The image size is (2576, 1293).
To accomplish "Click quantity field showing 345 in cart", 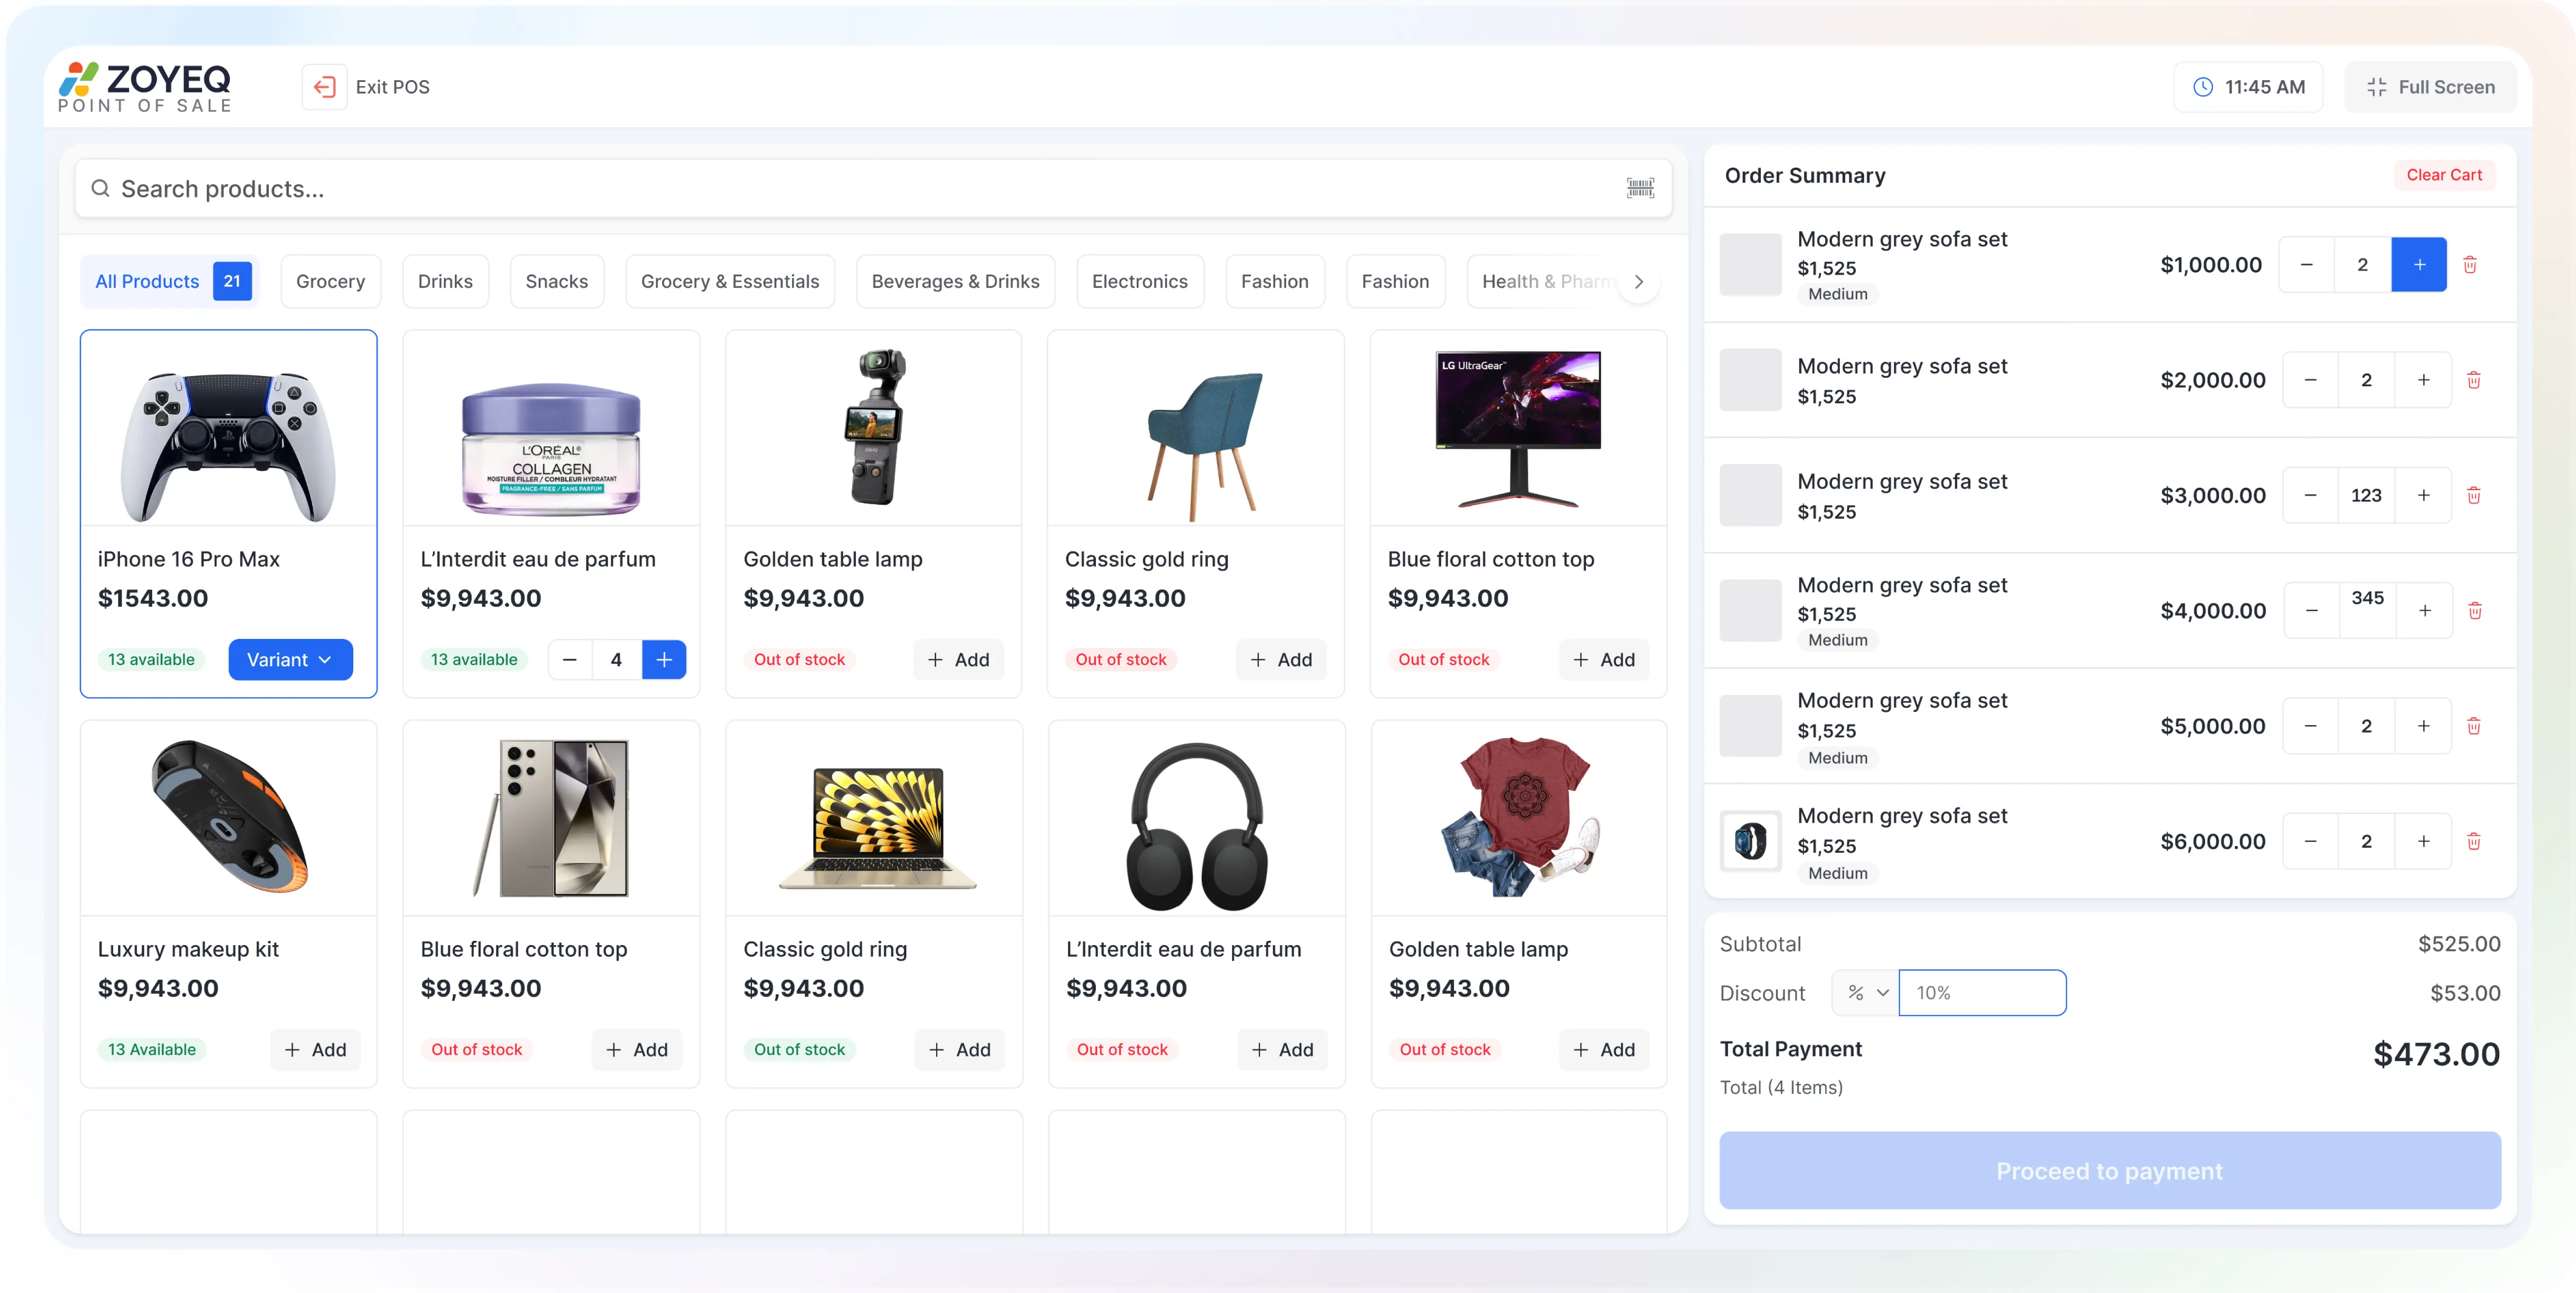I will tap(2367, 610).
